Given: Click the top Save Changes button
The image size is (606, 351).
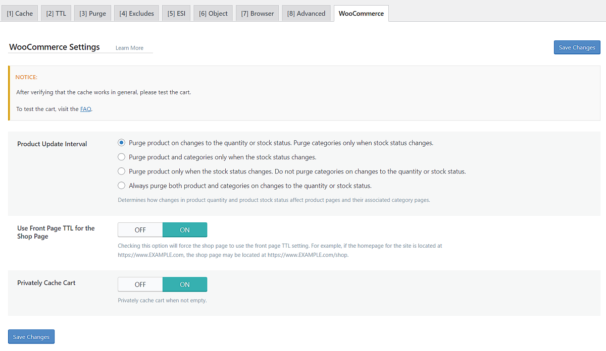Looking at the screenshot, I should pos(577,47).
